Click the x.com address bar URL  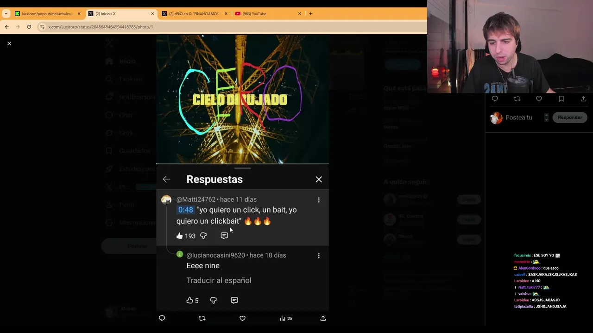point(101,27)
